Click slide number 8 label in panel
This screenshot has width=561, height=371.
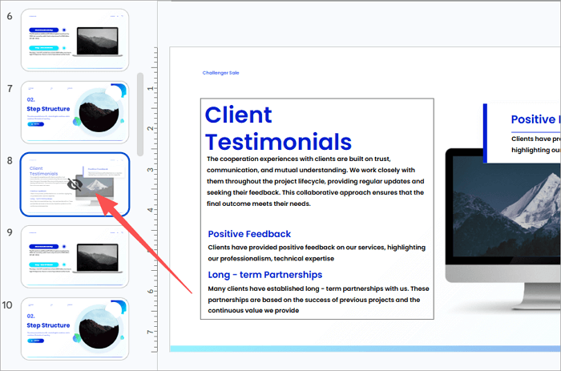(9, 160)
